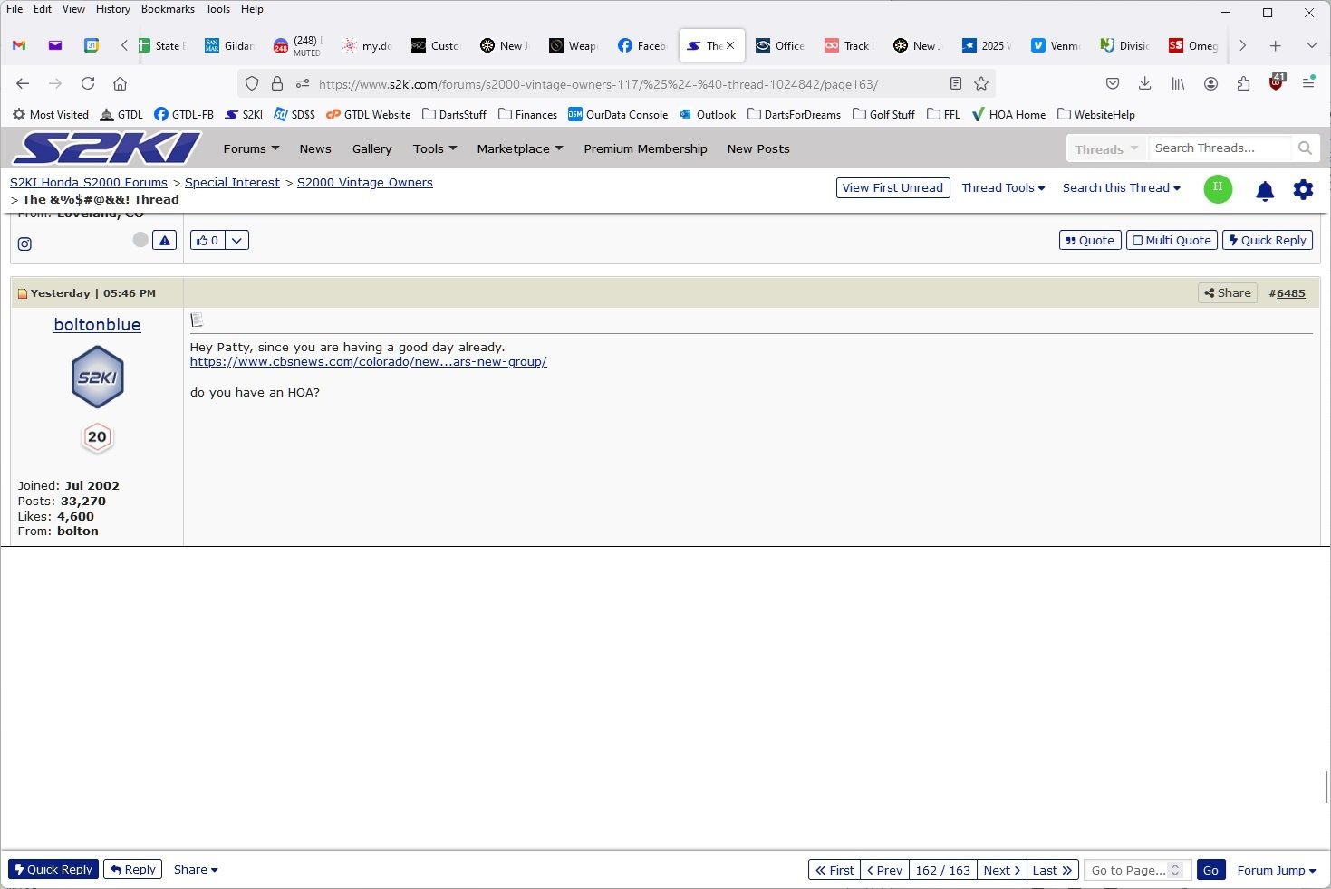Image resolution: width=1331 pixels, height=889 pixels.
Task: Reload the page with refresh icon
Action: 88,83
